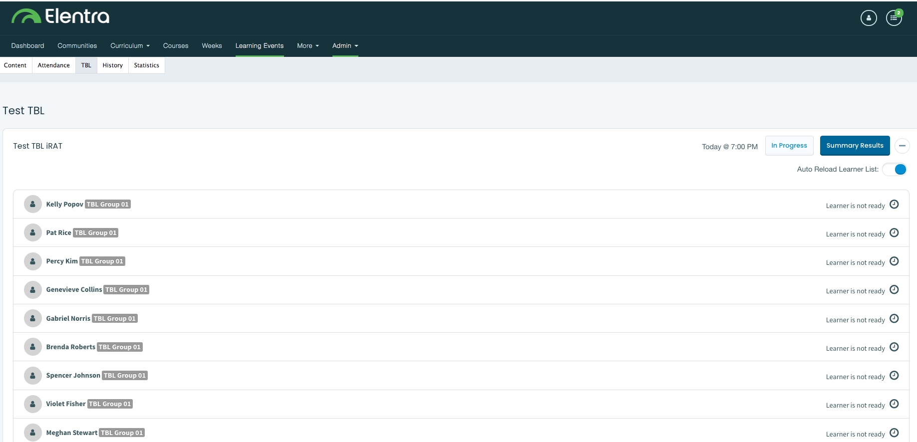Click the TBL Group 01 badge for Gabriel Norris
The width and height of the screenshot is (917, 442).
[x=114, y=319]
